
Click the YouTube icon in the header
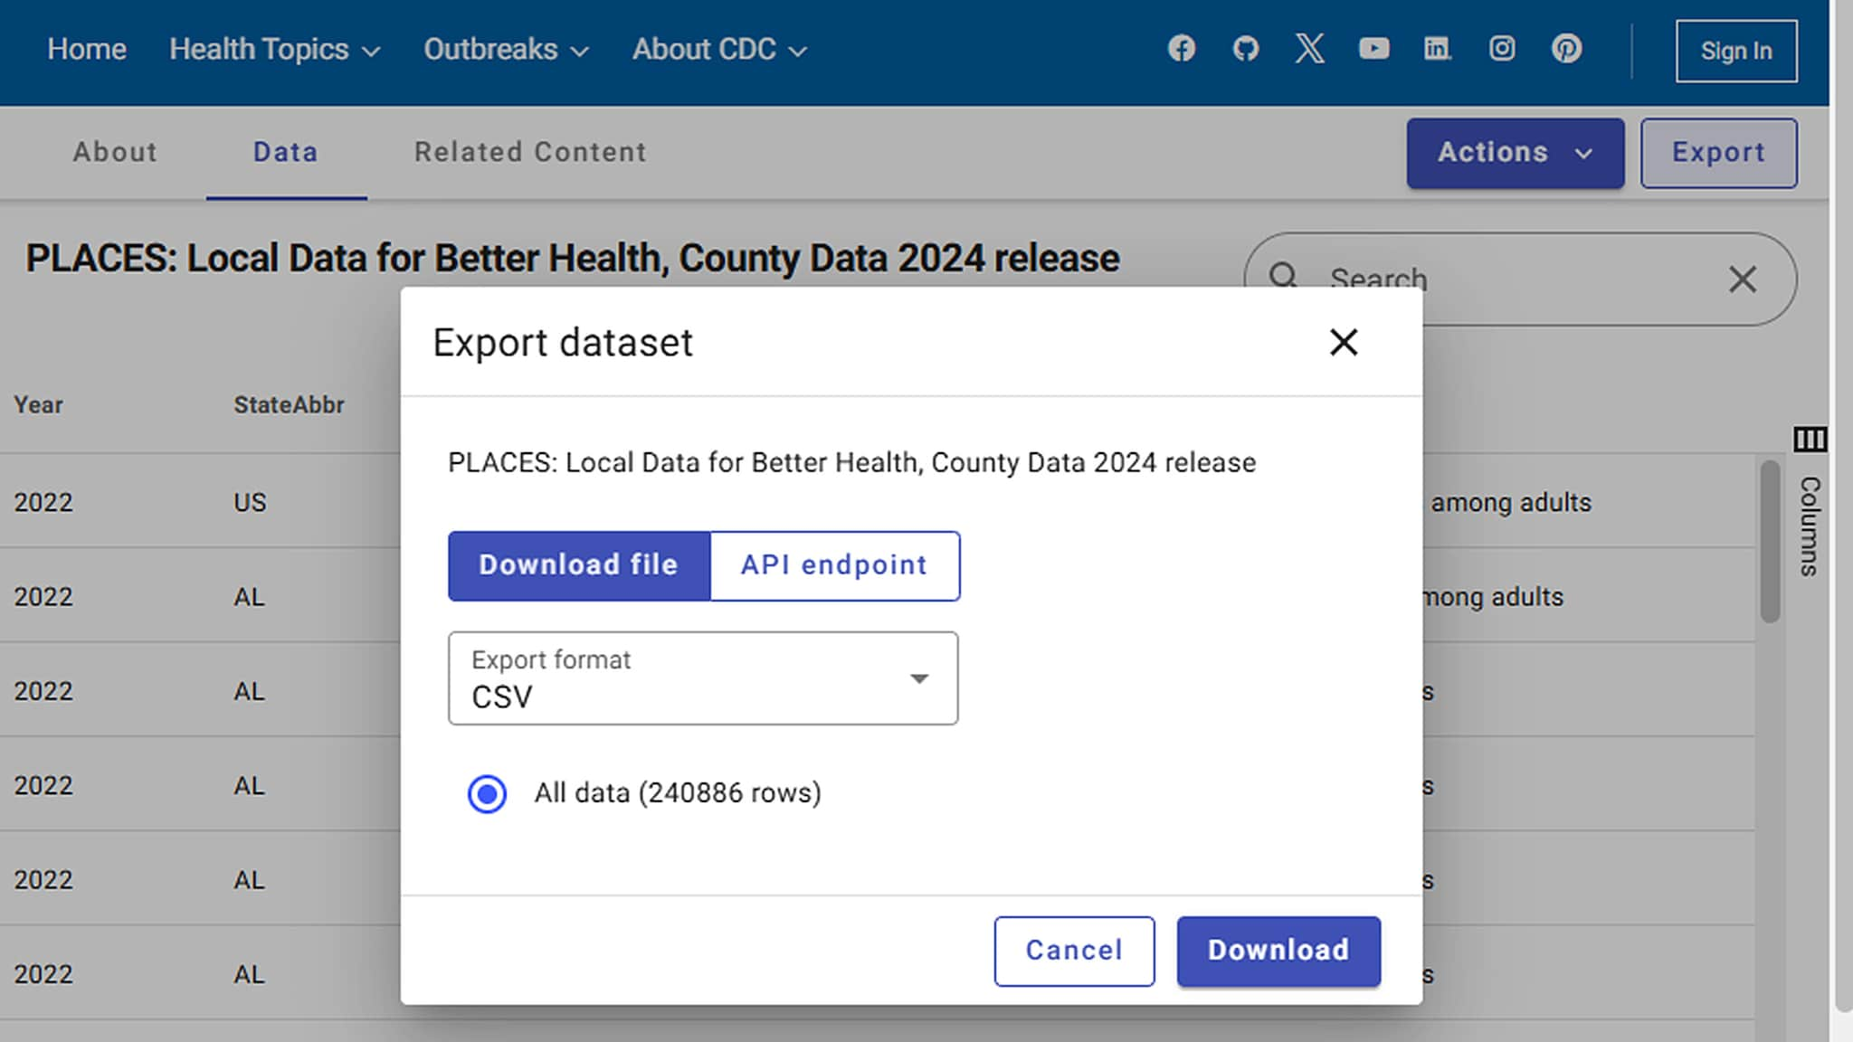[x=1373, y=48]
